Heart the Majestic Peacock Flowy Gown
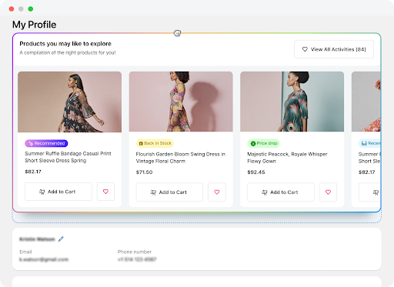The width and height of the screenshot is (394, 287). [x=328, y=192]
